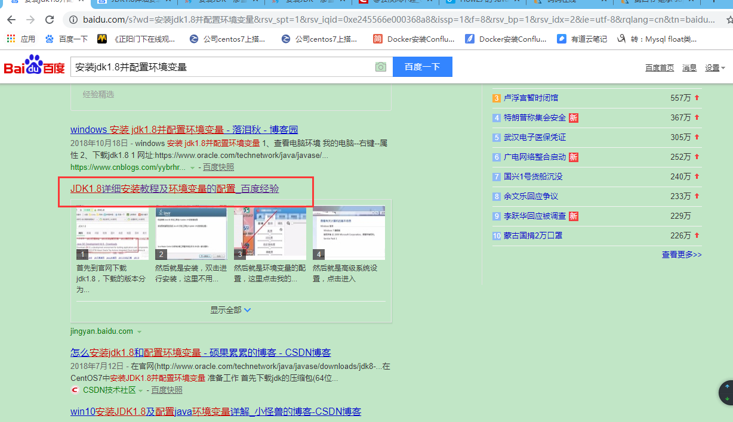Open the Docker安装Conflu bookmark with blue pen icon

(x=506, y=39)
